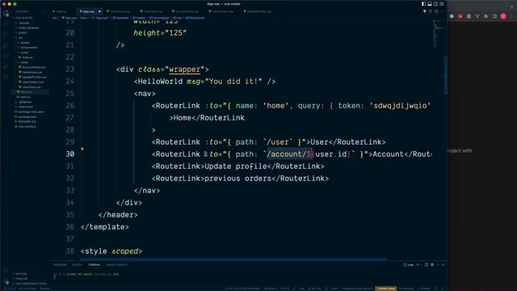Screen dimensions: 517x291
Task: Switch to UserView.vue editor tab
Action: point(153,11)
